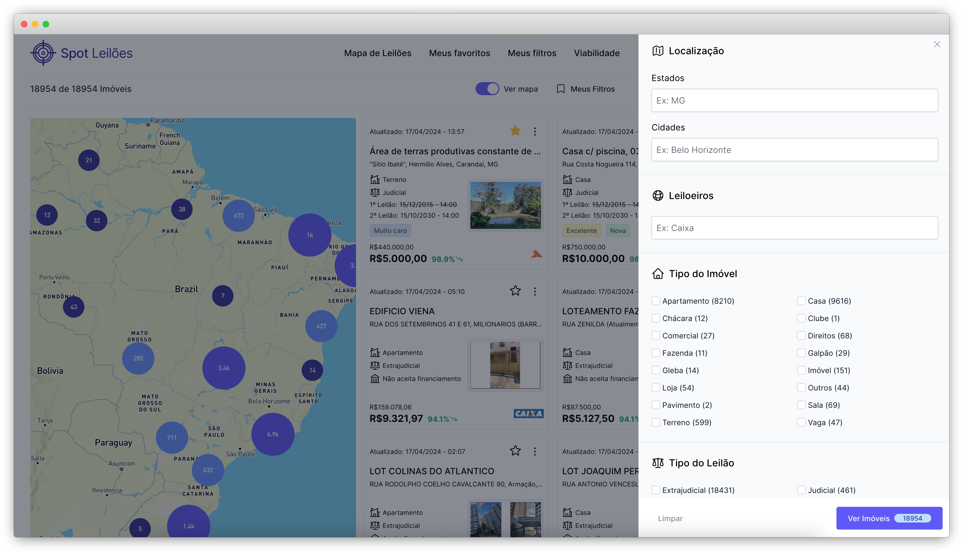Open the Estados combo box field
The height and width of the screenshot is (551, 963).
[794, 100]
